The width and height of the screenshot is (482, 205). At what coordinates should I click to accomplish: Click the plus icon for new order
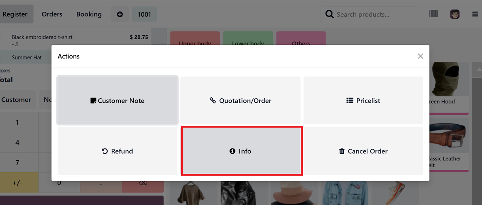pos(120,14)
